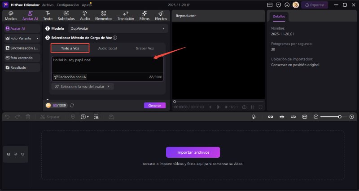Toggle timeline track visibility eye icon
The width and height of the screenshot is (359, 191).
click(16, 154)
